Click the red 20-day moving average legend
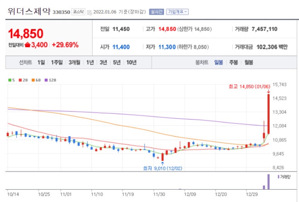299x202 pixels. coord(23,80)
